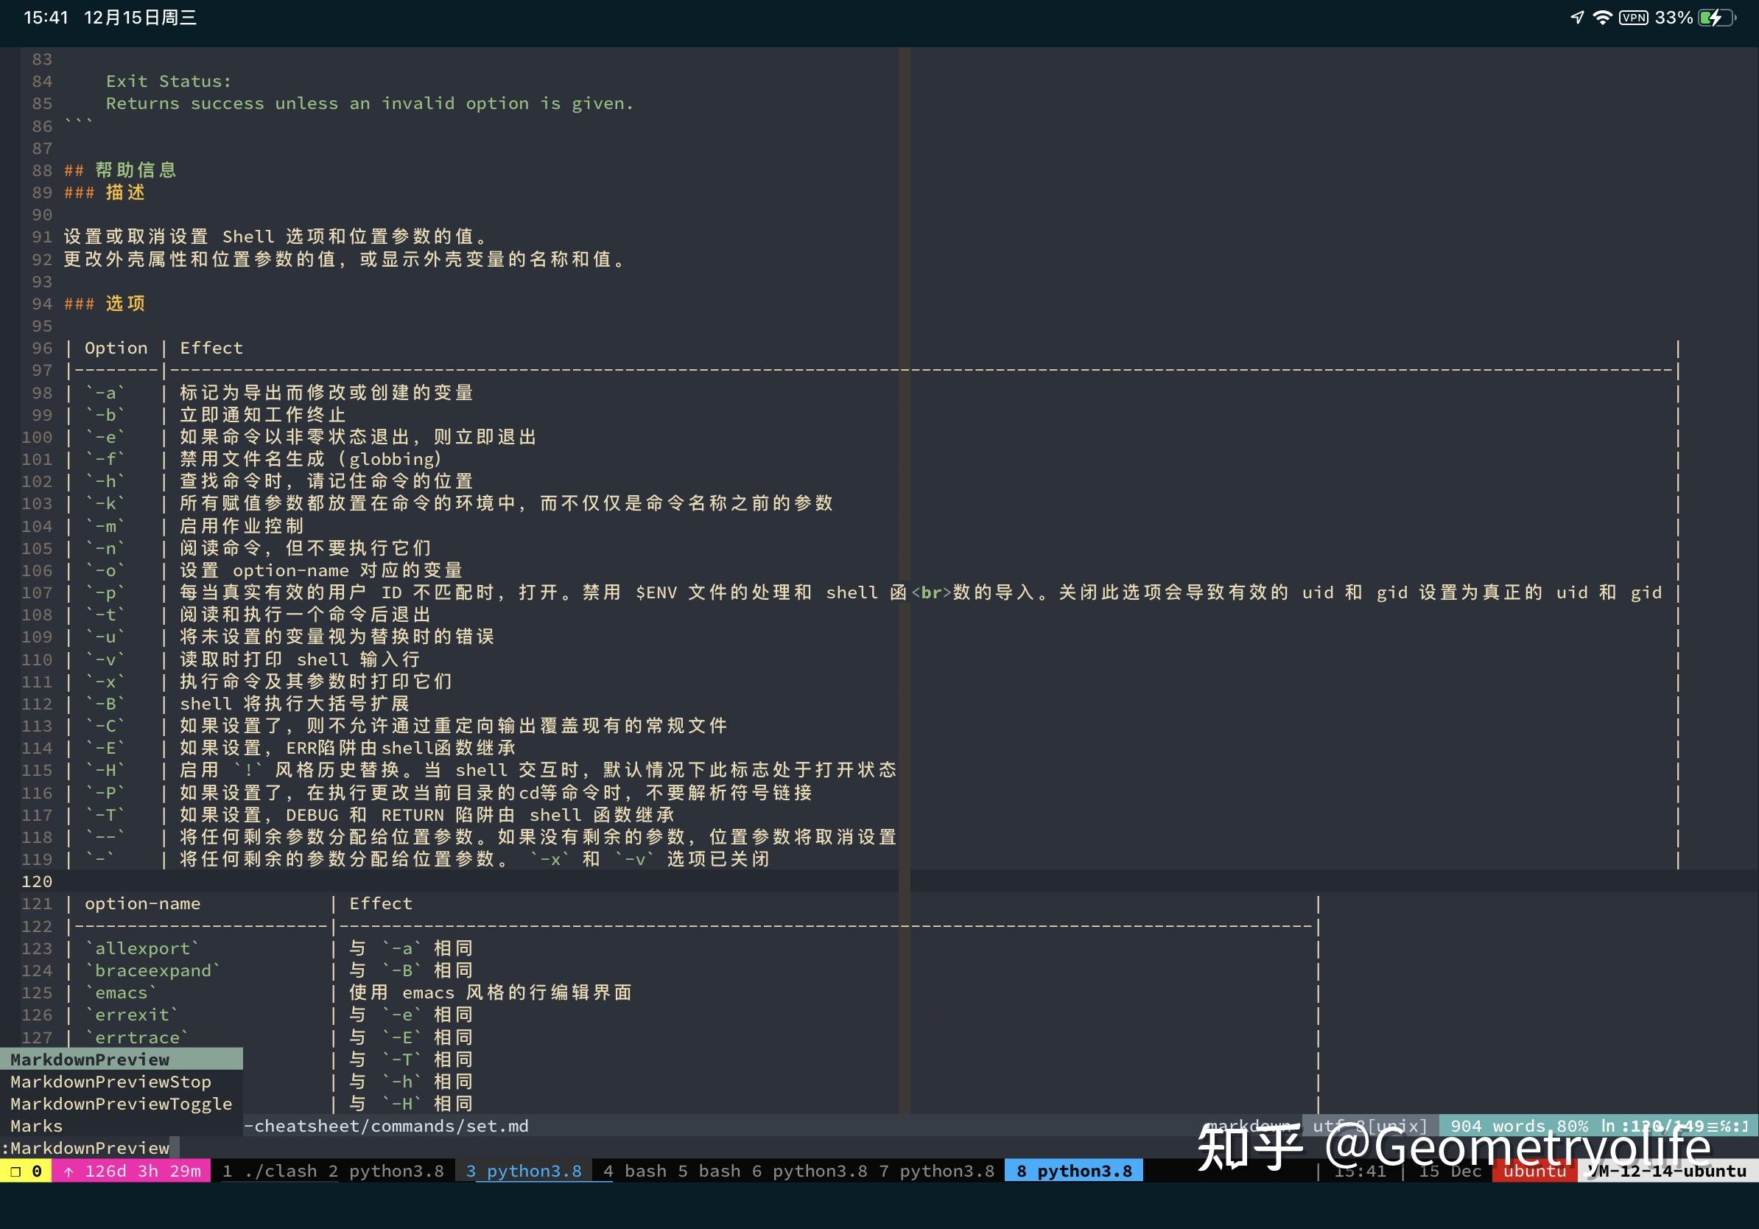Click 'Exit Status:' text on line 84
Screen dimensions: 1759x1229
coord(169,81)
